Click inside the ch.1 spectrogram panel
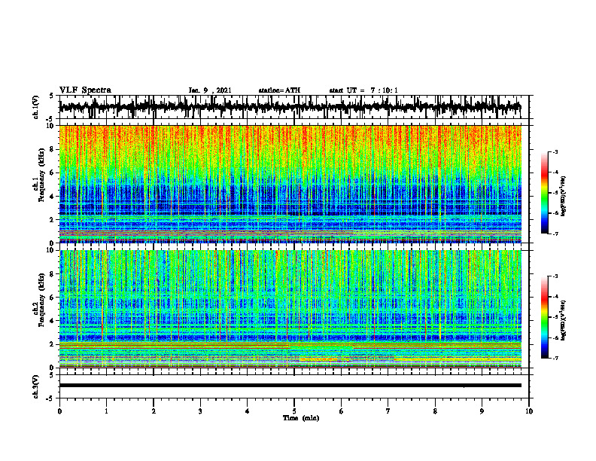This screenshot has height=461, width=596. tap(290, 184)
